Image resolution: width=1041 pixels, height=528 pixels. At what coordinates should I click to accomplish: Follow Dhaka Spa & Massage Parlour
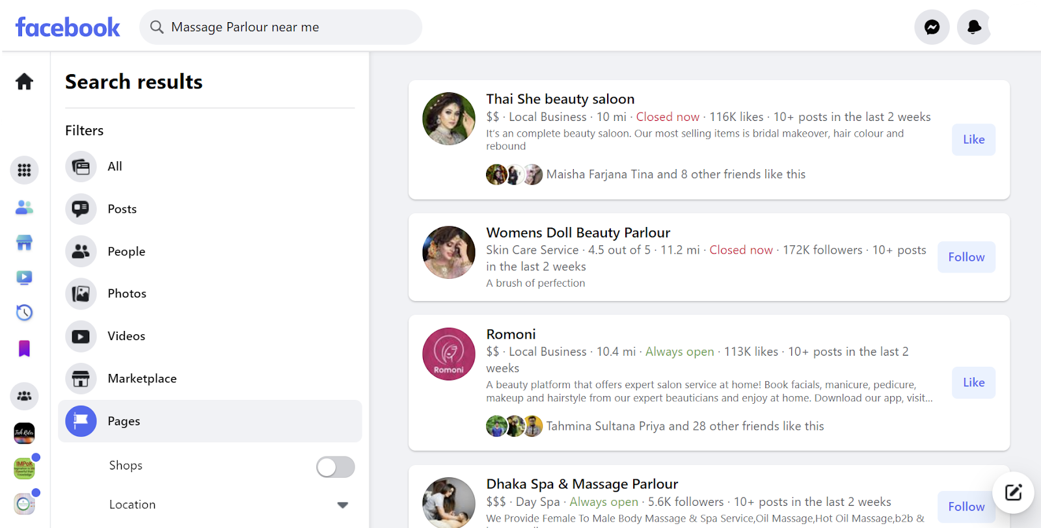[966, 507]
